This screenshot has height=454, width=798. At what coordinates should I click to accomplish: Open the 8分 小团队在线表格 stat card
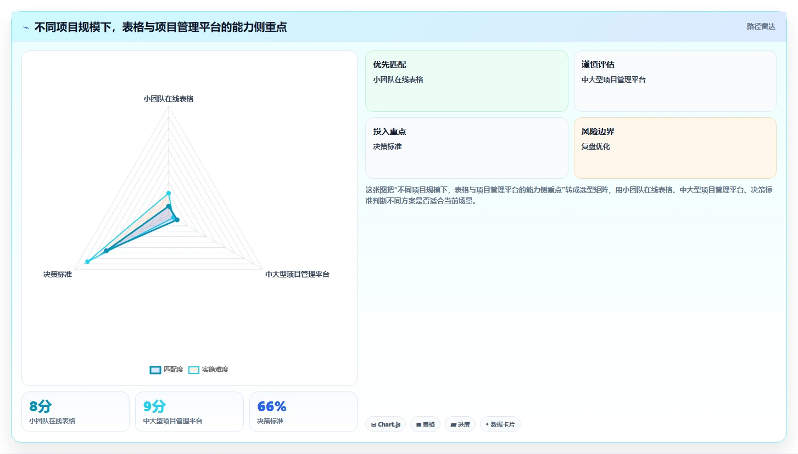pyautogui.click(x=75, y=412)
